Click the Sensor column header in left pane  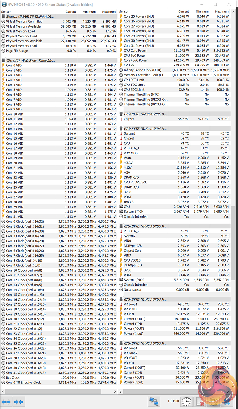27,12
